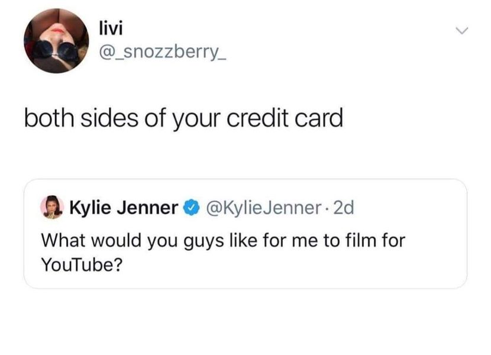Viewport: 491px width, 355px height.
Task: Click the phrase "film for" in quoted tweet
Action: click(376, 240)
